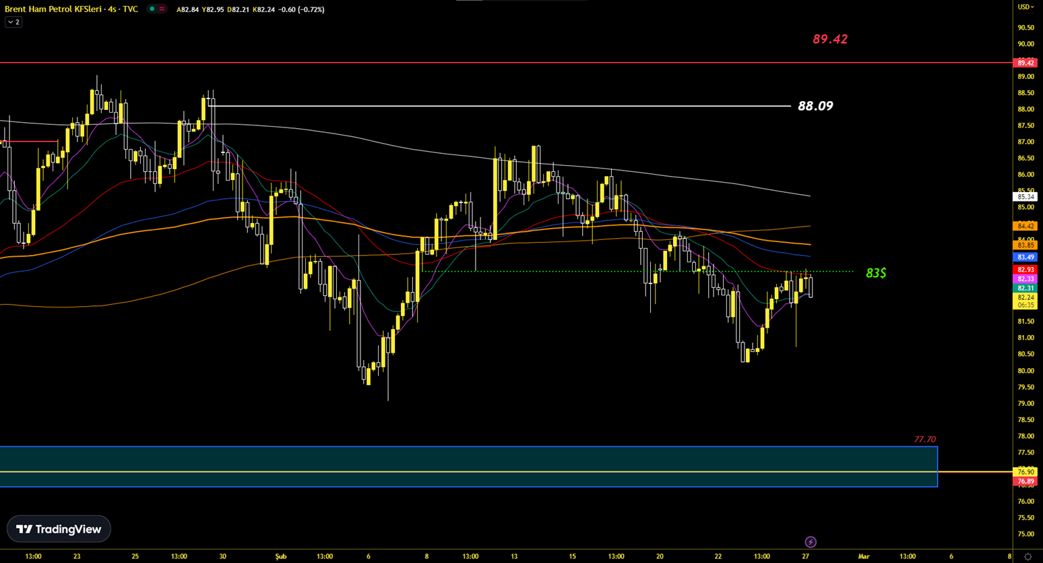Click the 20 date on time axis
The image size is (1043, 563).
[x=660, y=556]
